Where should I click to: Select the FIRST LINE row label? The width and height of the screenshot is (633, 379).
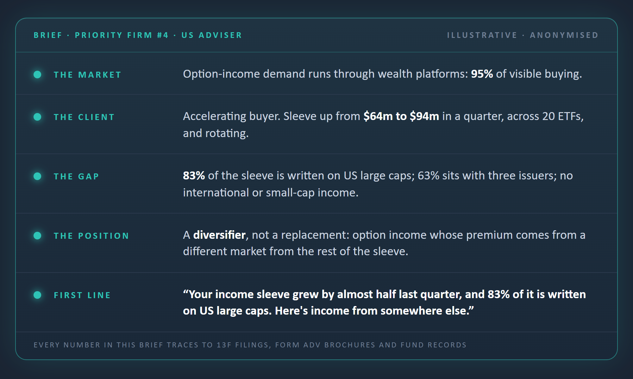[82, 295]
